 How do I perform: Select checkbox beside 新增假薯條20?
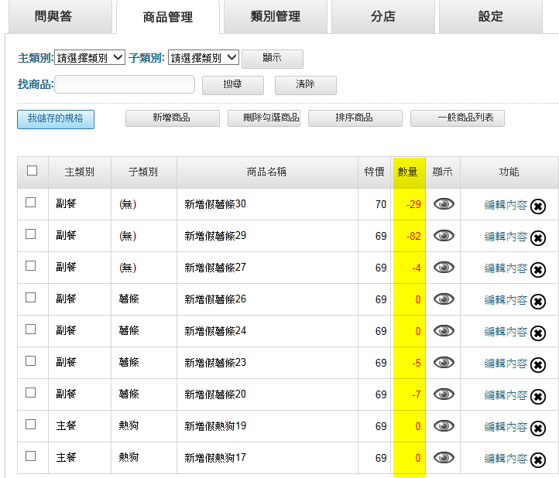coord(31,393)
